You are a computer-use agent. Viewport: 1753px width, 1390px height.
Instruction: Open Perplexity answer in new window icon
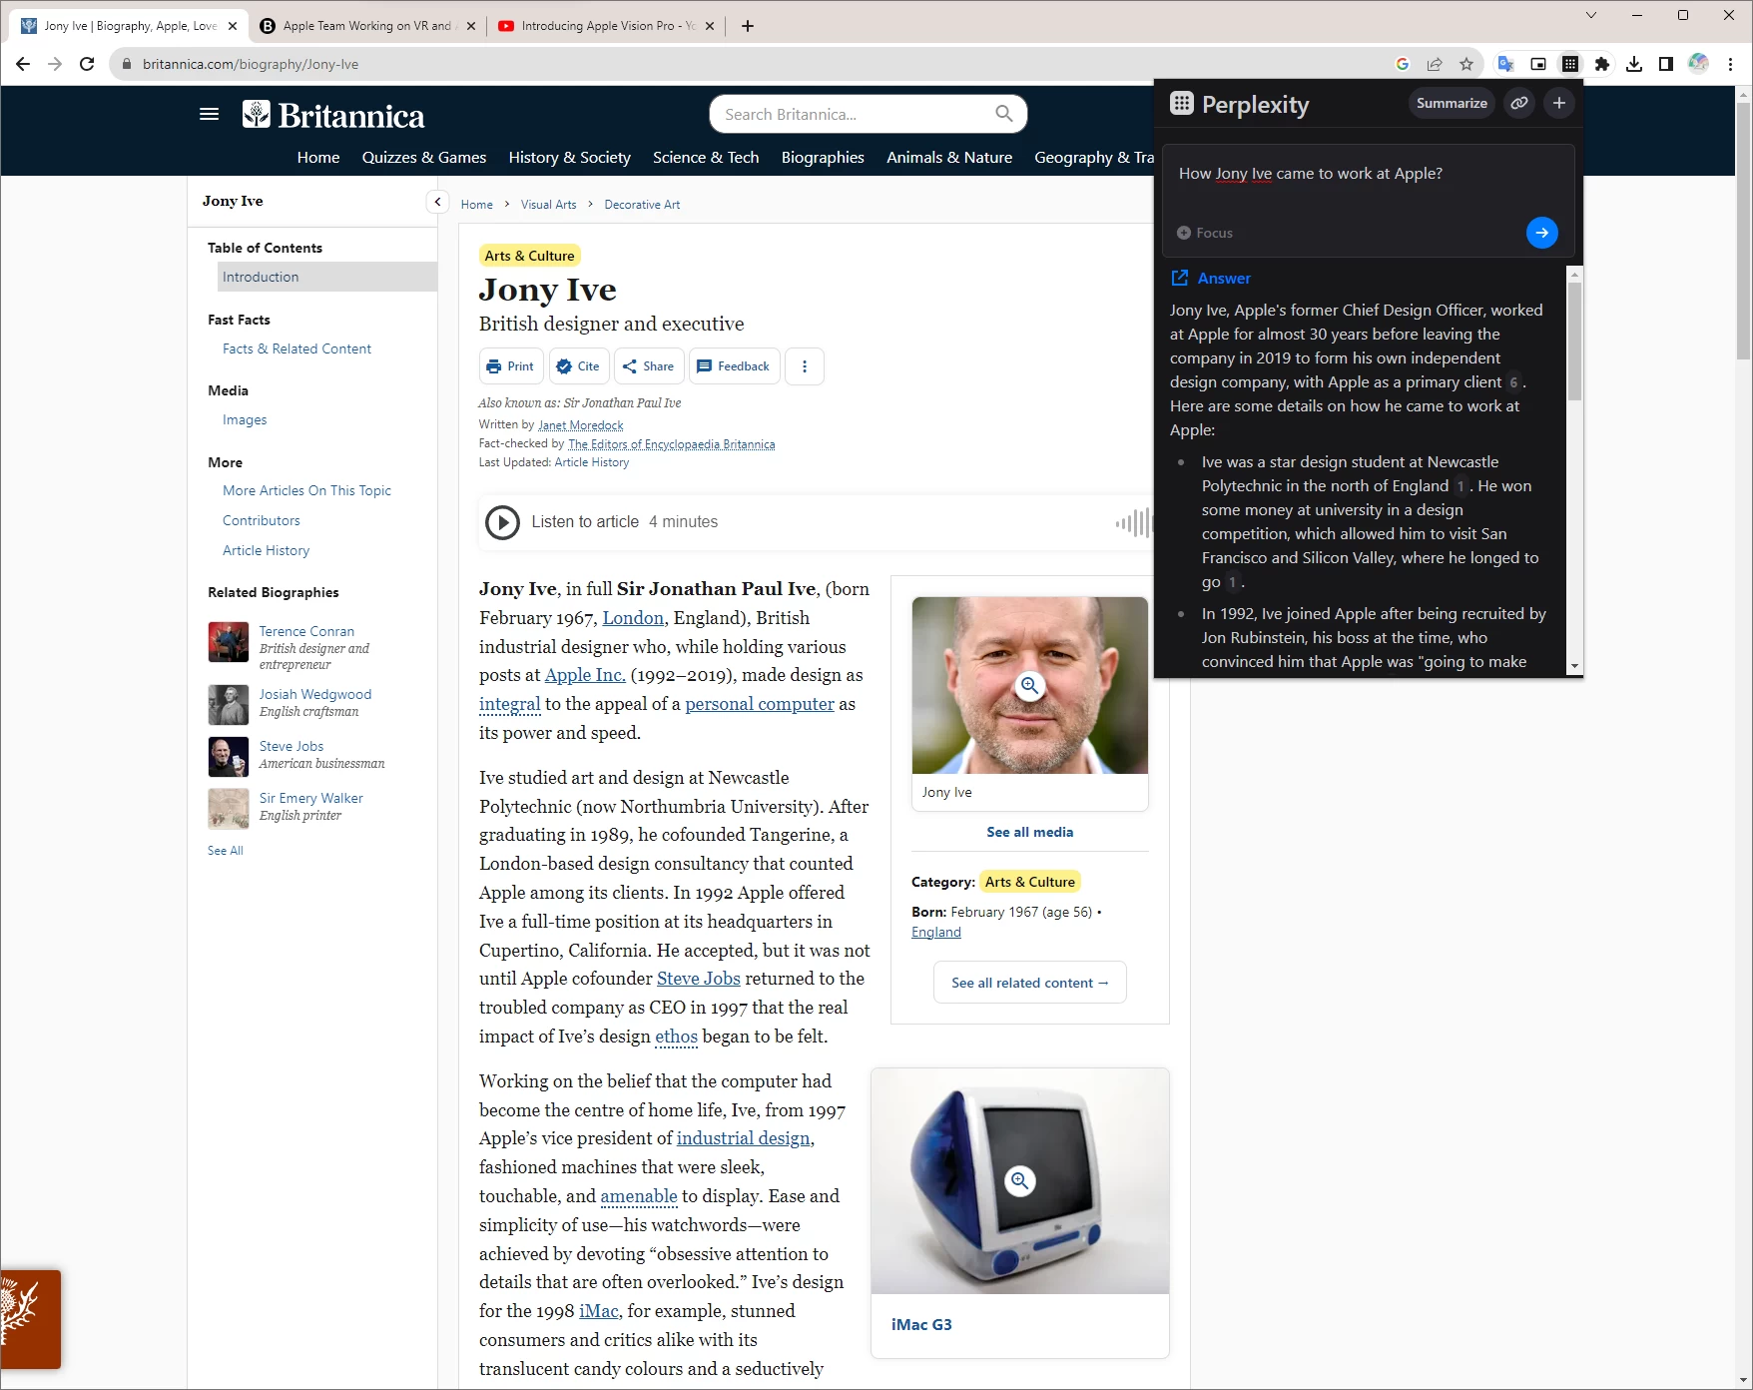(x=1180, y=278)
